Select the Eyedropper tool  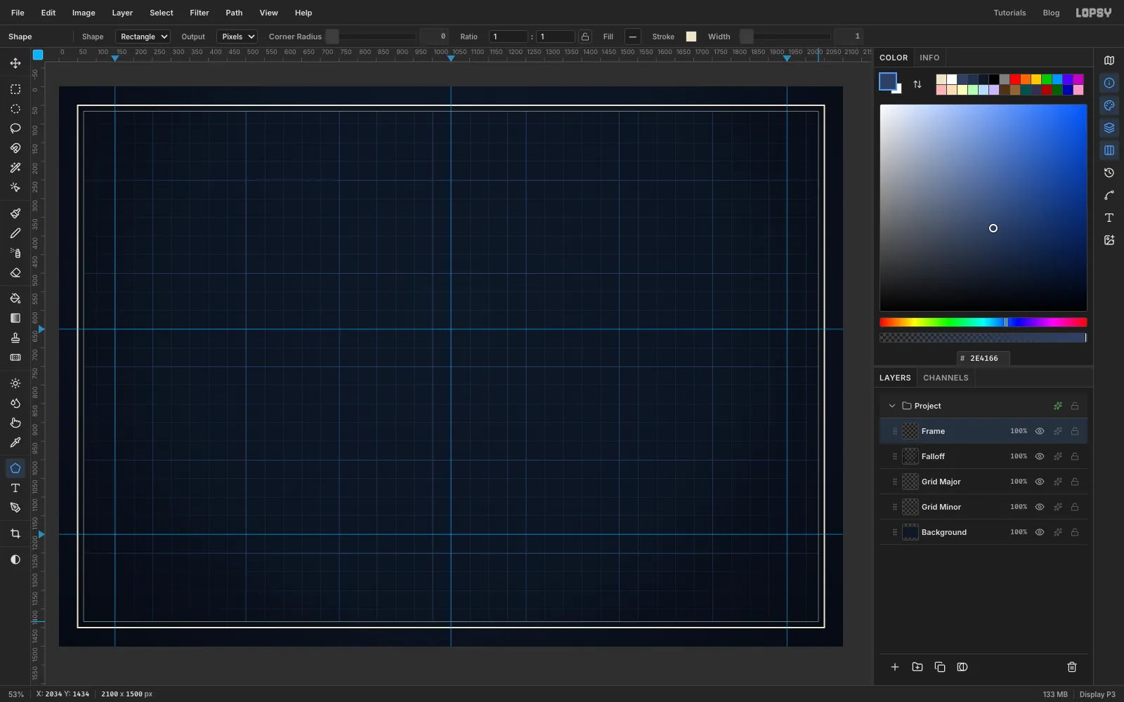(x=15, y=442)
